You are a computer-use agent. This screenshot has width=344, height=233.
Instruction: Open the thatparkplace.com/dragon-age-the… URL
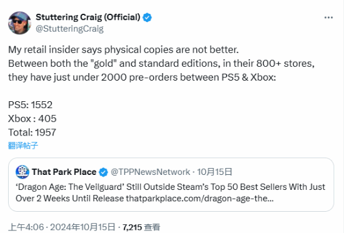click(200, 199)
